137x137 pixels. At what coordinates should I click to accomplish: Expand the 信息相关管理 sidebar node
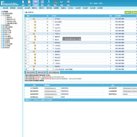pos(2,14)
